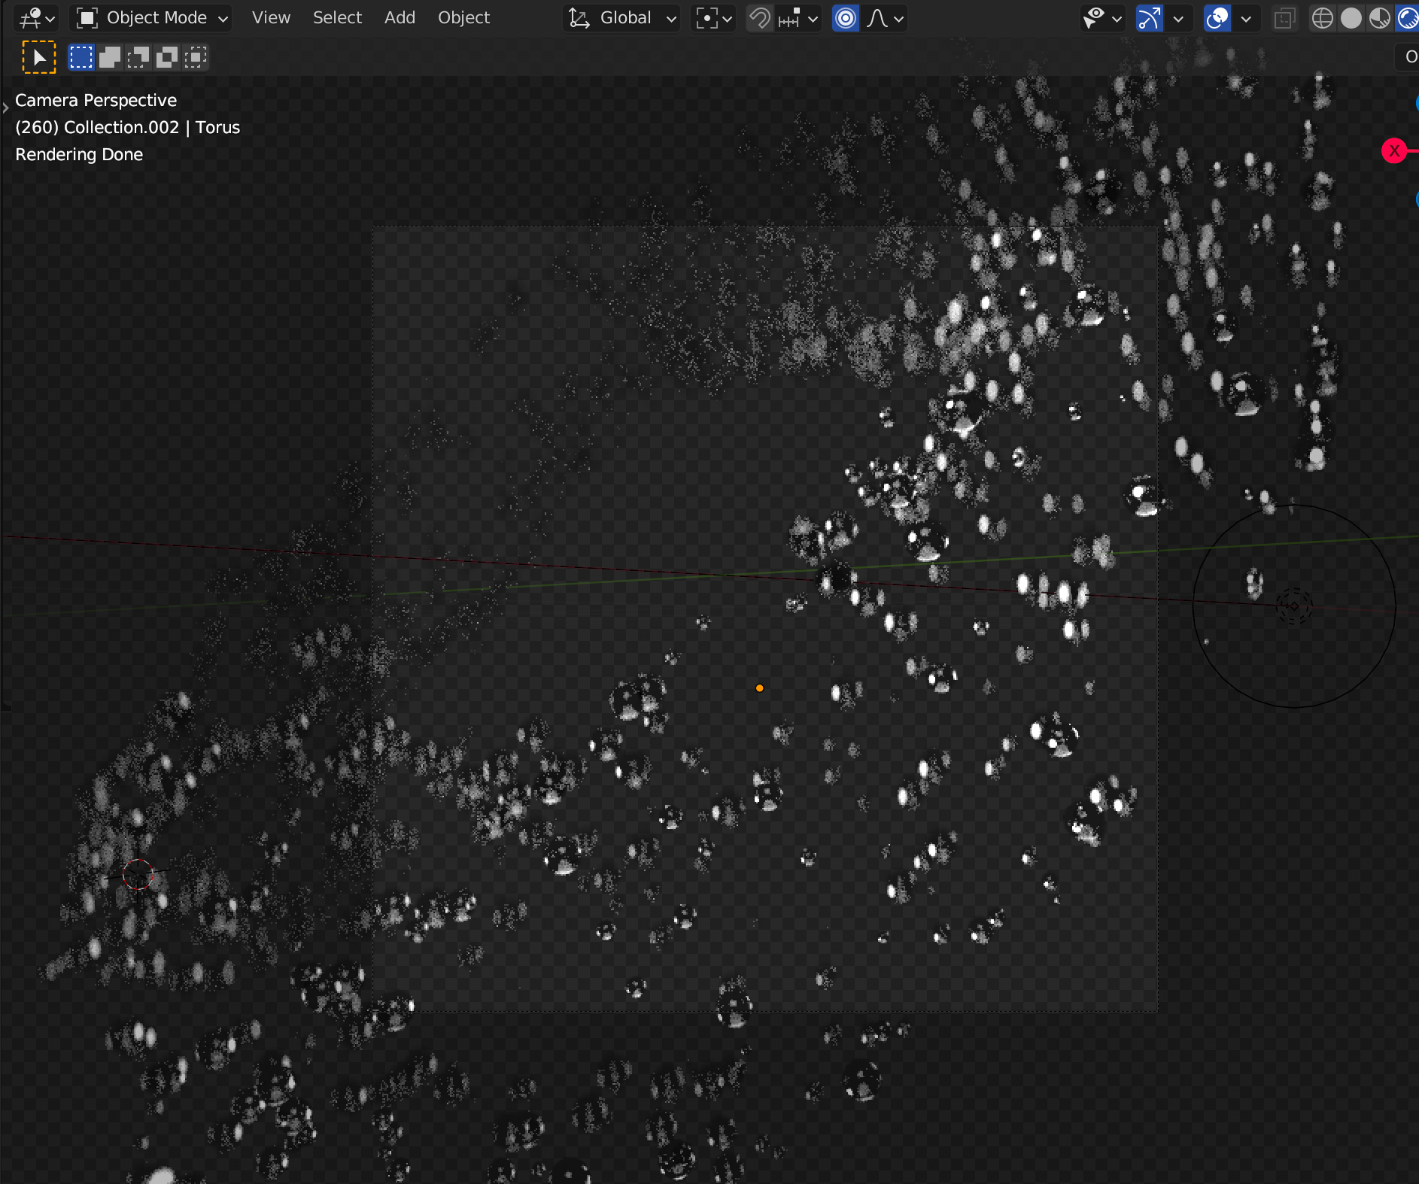Viewport: 1419px width, 1184px height.
Task: Click the red X axis gizmo handle
Action: point(1394,150)
